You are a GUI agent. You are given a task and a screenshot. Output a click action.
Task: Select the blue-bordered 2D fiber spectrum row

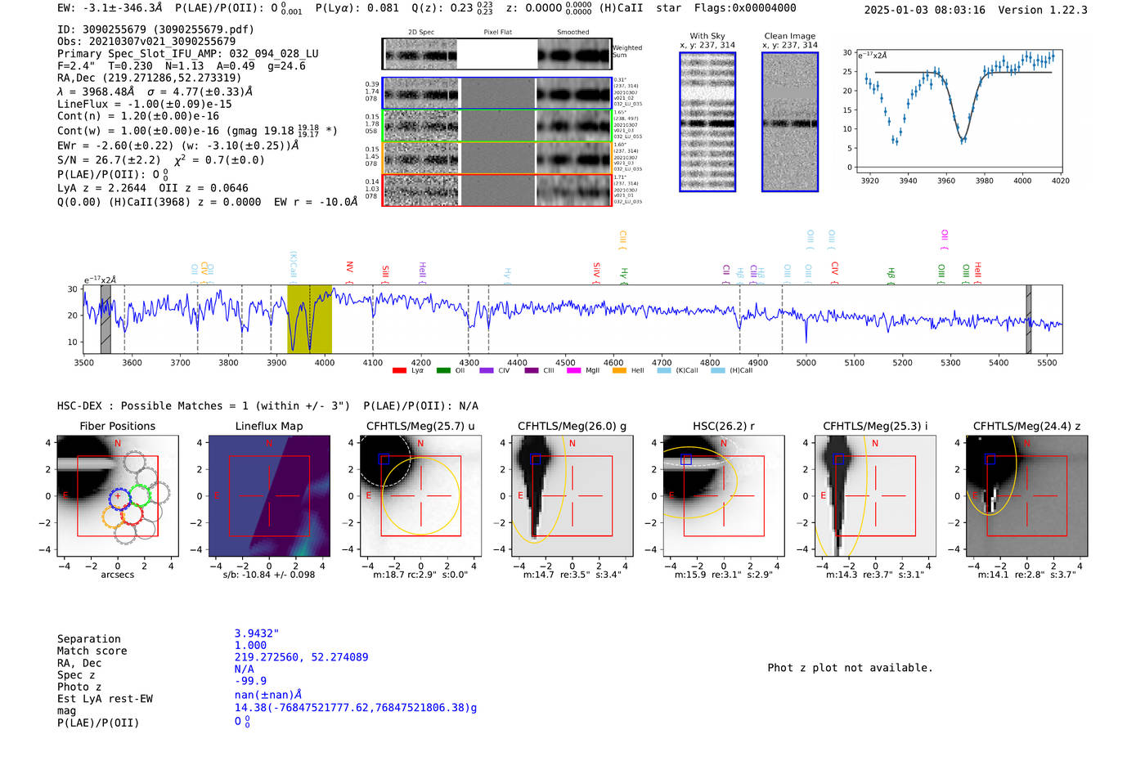496,93
